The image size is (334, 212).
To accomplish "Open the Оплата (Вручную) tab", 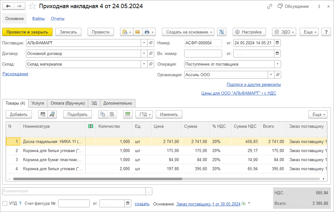I will point(68,103).
